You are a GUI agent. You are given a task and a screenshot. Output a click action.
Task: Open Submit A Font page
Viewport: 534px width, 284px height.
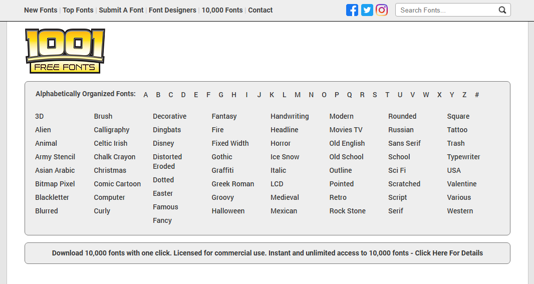tap(121, 10)
